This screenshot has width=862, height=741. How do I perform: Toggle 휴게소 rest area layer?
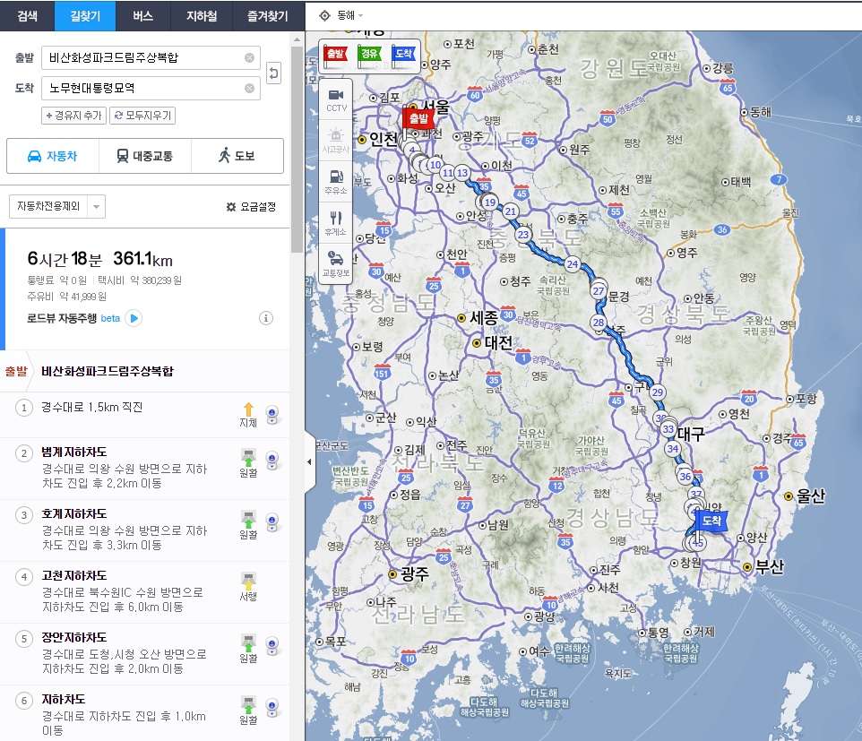(x=336, y=221)
